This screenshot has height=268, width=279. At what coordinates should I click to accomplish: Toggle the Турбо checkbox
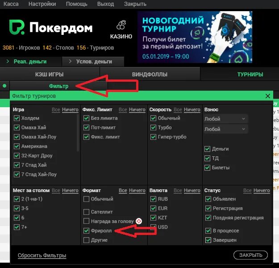pos(153,127)
